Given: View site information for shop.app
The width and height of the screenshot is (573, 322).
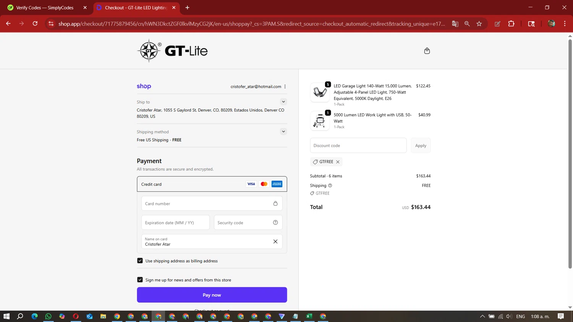Looking at the screenshot, I should [x=51, y=24].
